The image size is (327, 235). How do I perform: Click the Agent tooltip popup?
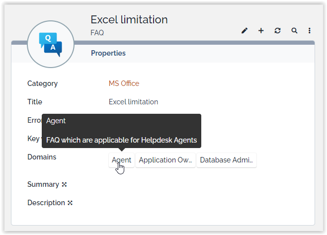(x=121, y=131)
